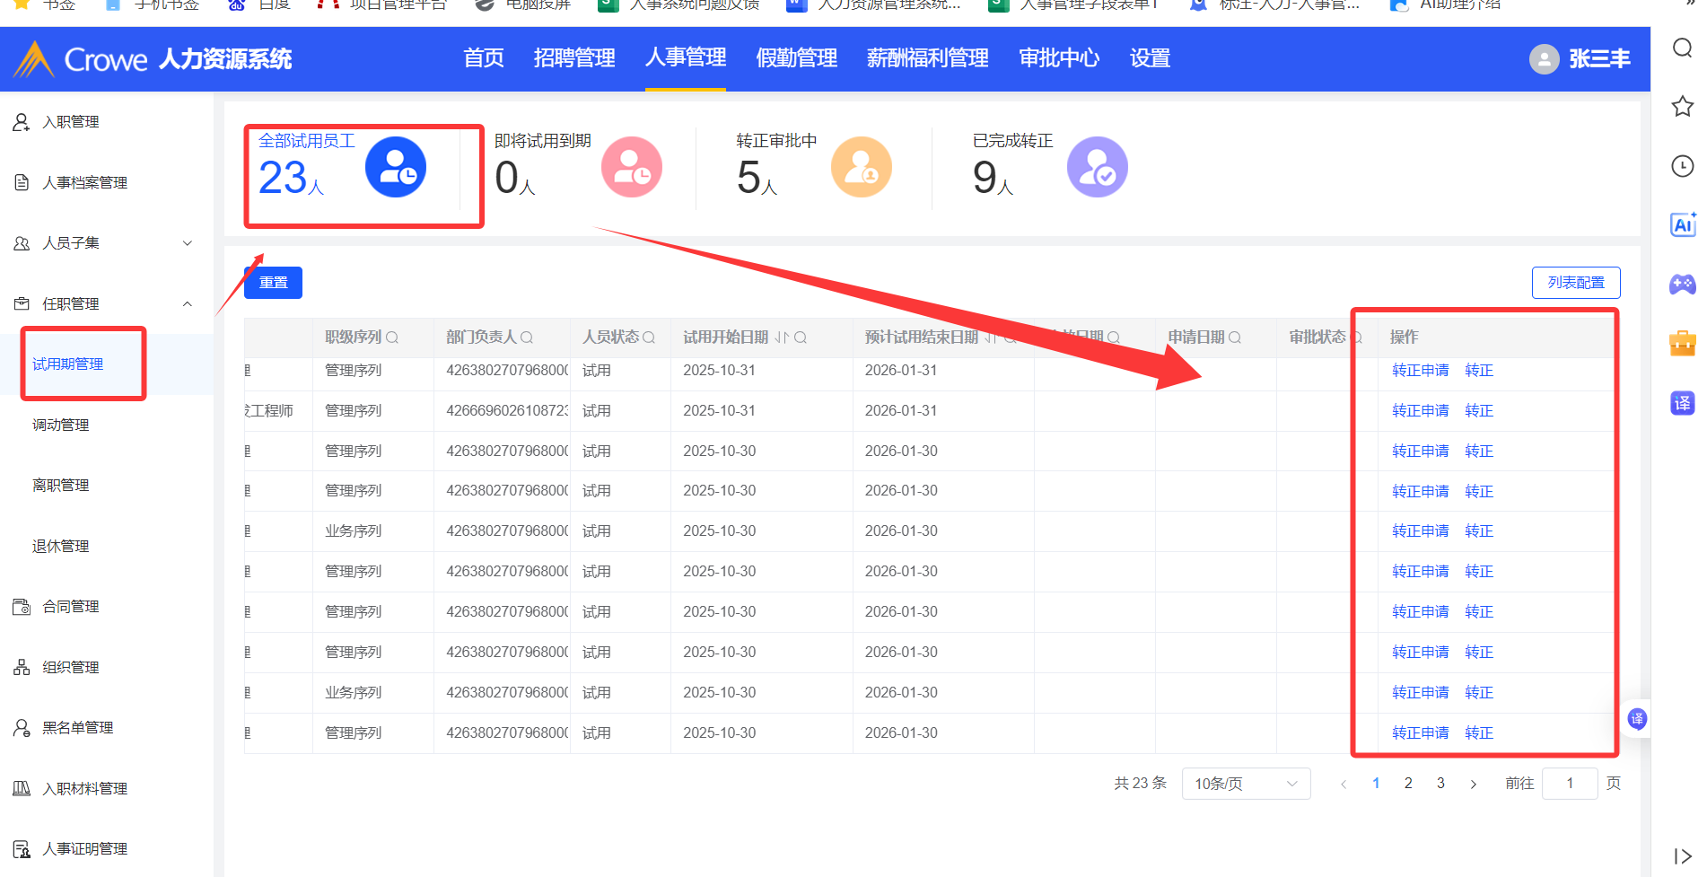
Task: Open the history clock icon in sidebar
Action: click(x=1682, y=166)
